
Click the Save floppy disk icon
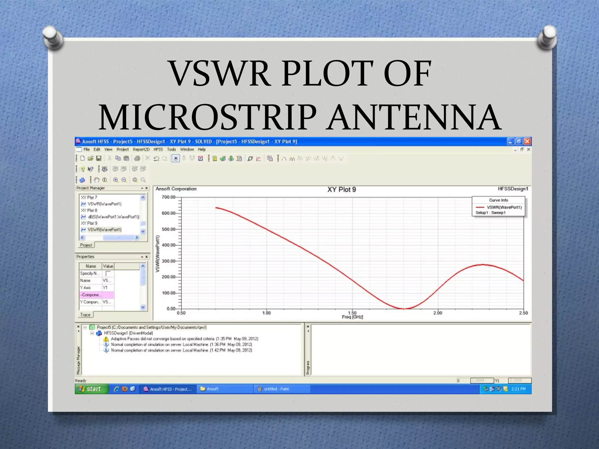coord(99,158)
